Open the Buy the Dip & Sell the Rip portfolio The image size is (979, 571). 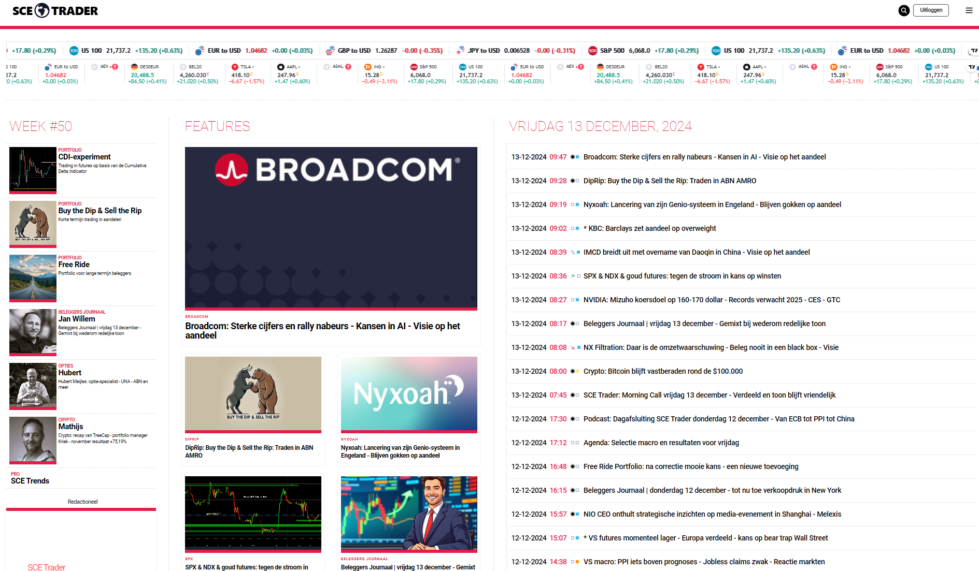click(100, 211)
